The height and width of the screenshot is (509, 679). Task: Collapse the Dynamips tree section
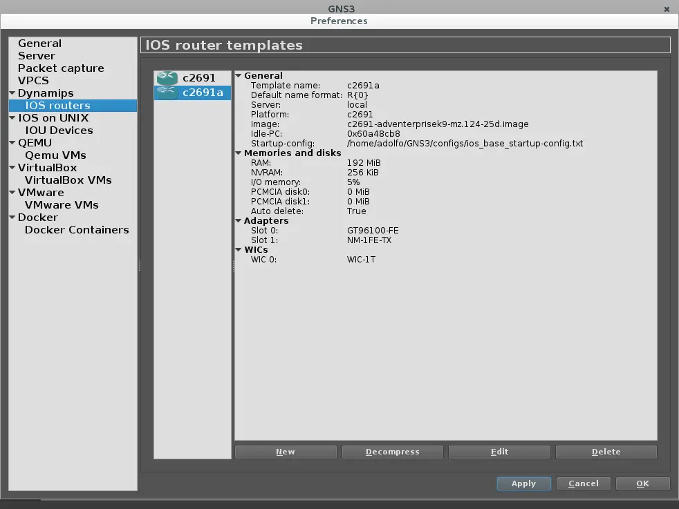(12, 93)
